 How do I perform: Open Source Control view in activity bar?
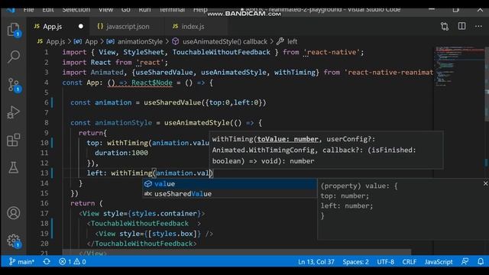coord(14,85)
